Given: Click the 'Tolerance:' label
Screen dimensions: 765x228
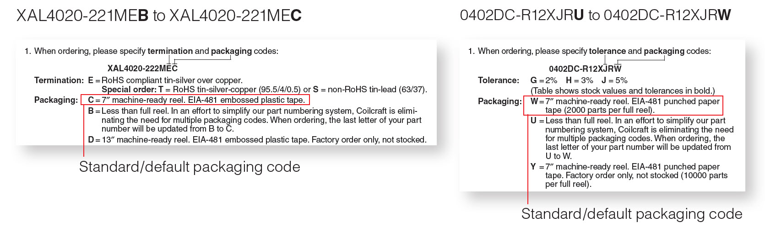Looking at the screenshot, I should pyautogui.click(x=499, y=80).
